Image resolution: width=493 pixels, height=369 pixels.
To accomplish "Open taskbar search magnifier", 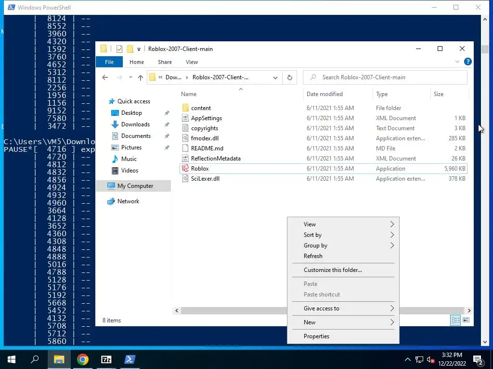I will click(x=35, y=359).
